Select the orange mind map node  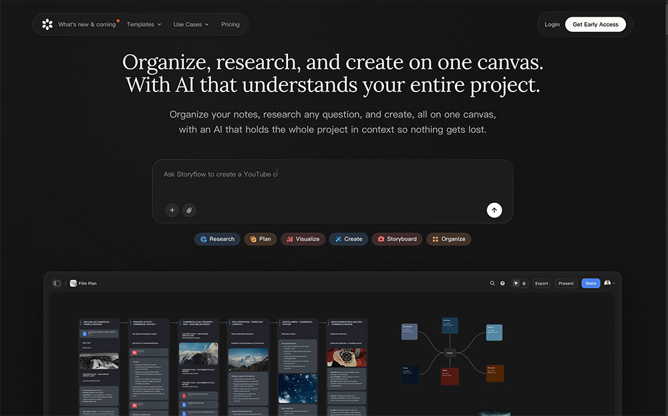495,373
